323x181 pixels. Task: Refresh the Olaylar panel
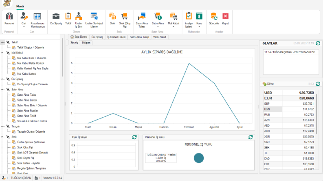[x=318, y=43]
